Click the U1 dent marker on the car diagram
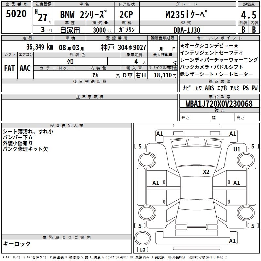261x261 pixels. click(237, 149)
